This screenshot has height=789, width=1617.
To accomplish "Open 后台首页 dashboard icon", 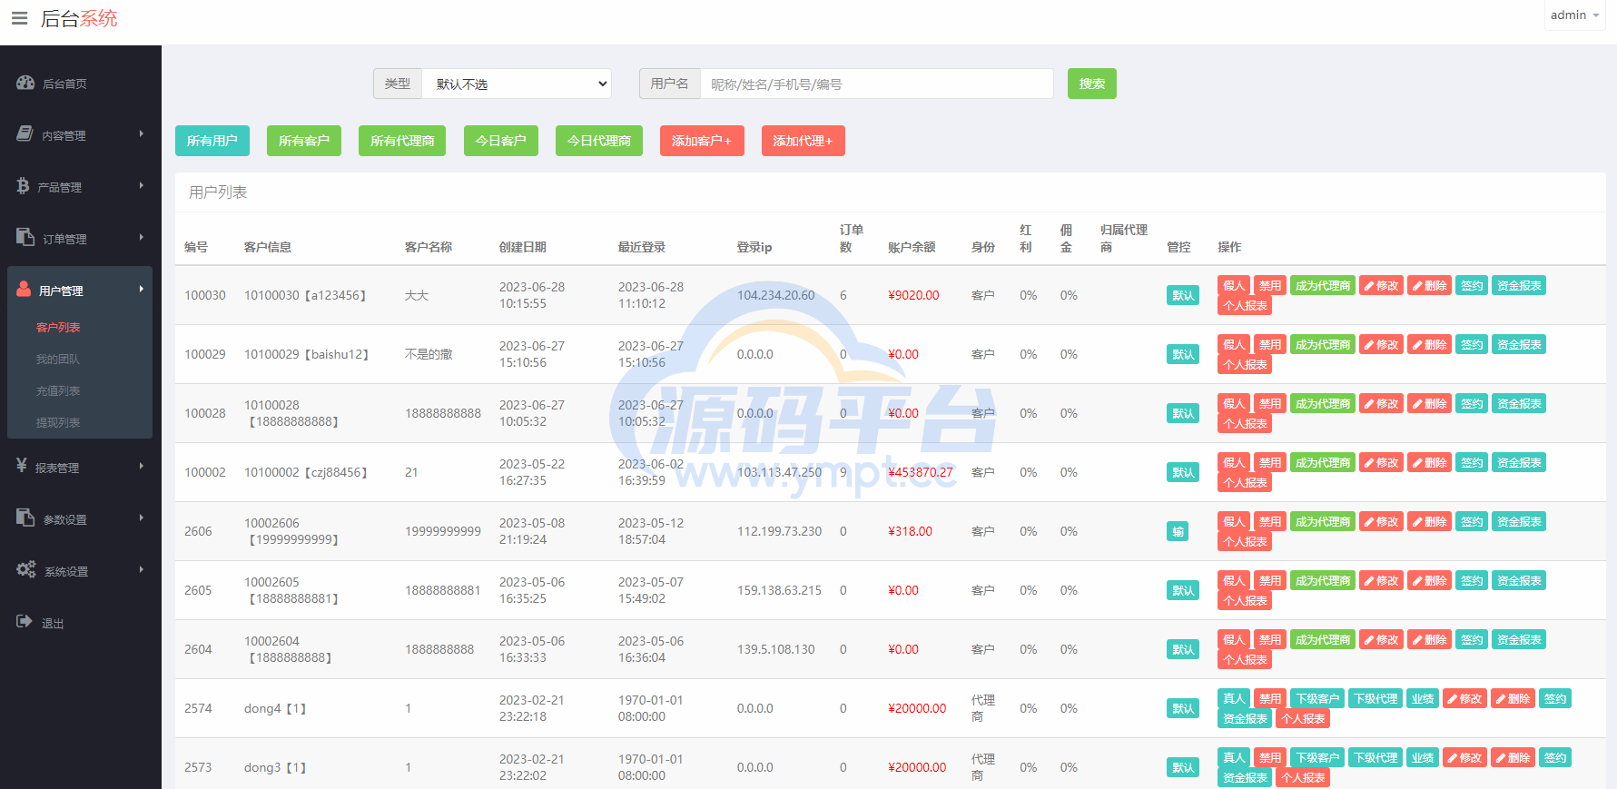I will pyautogui.click(x=25, y=83).
